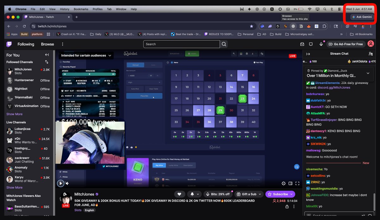
Task: Click the video player play button
Action: (60, 183)
